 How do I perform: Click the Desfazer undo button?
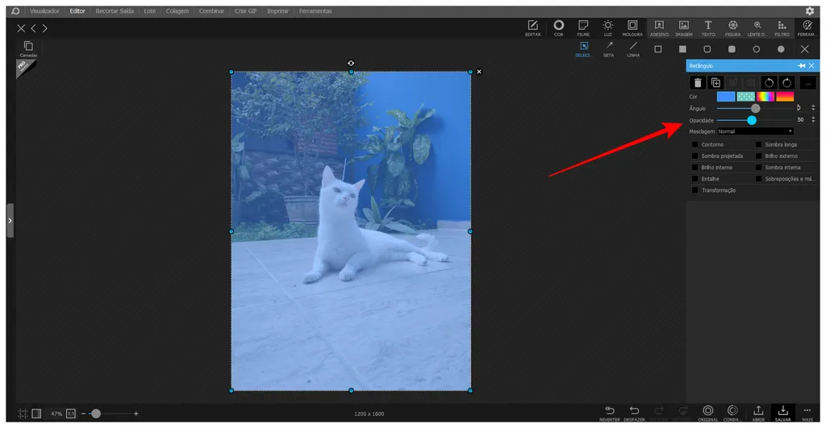tap(634, 413)
